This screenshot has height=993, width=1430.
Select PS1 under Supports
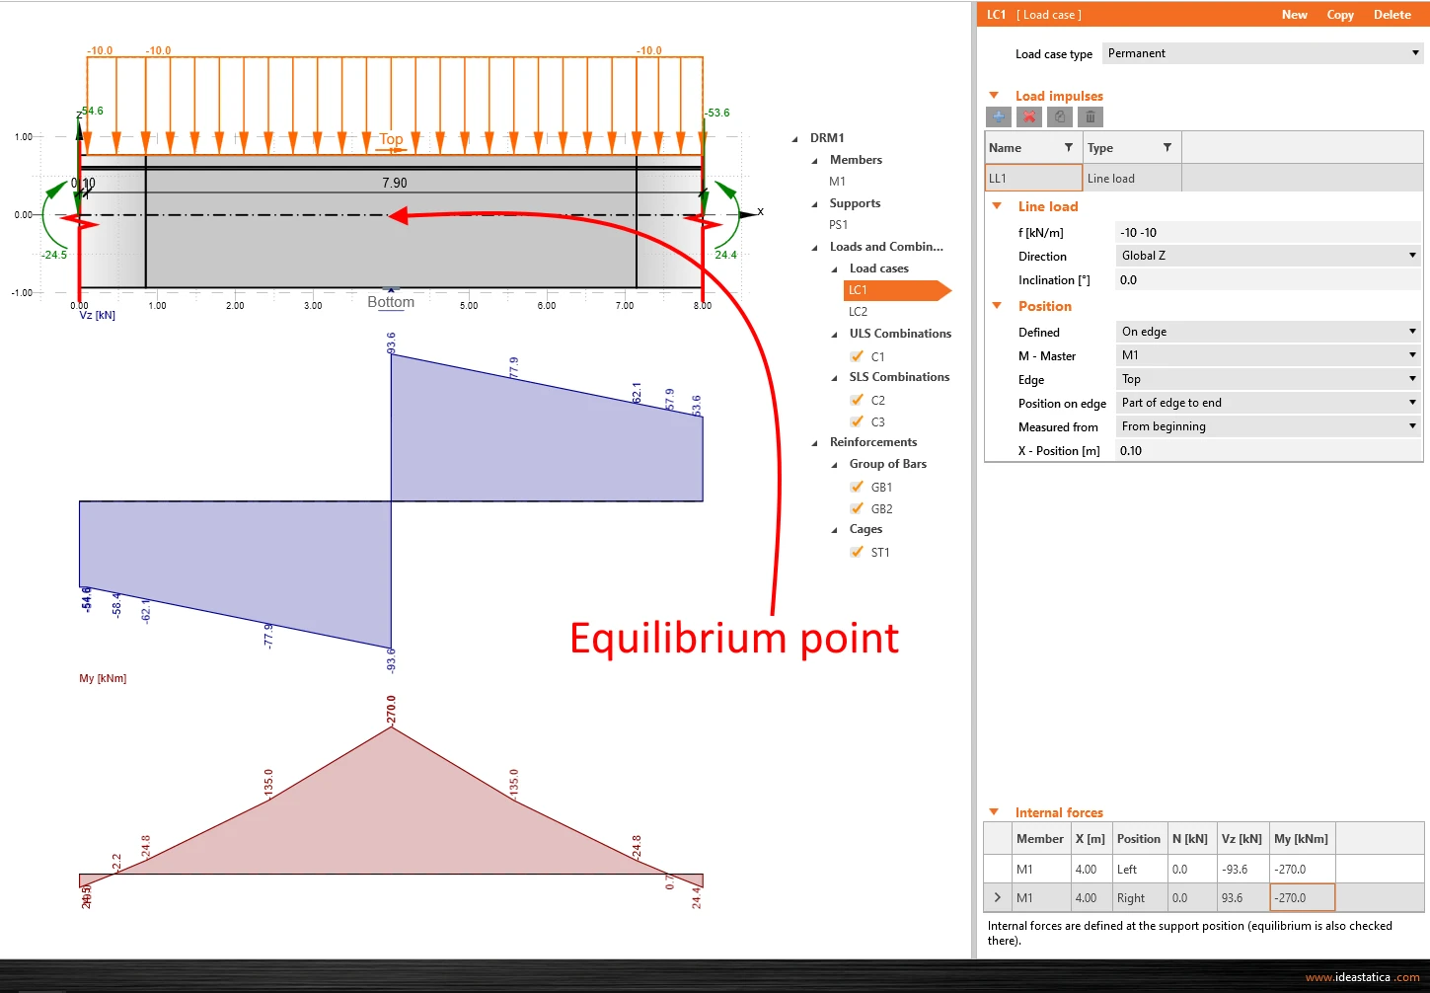click(x=838, y=225)
